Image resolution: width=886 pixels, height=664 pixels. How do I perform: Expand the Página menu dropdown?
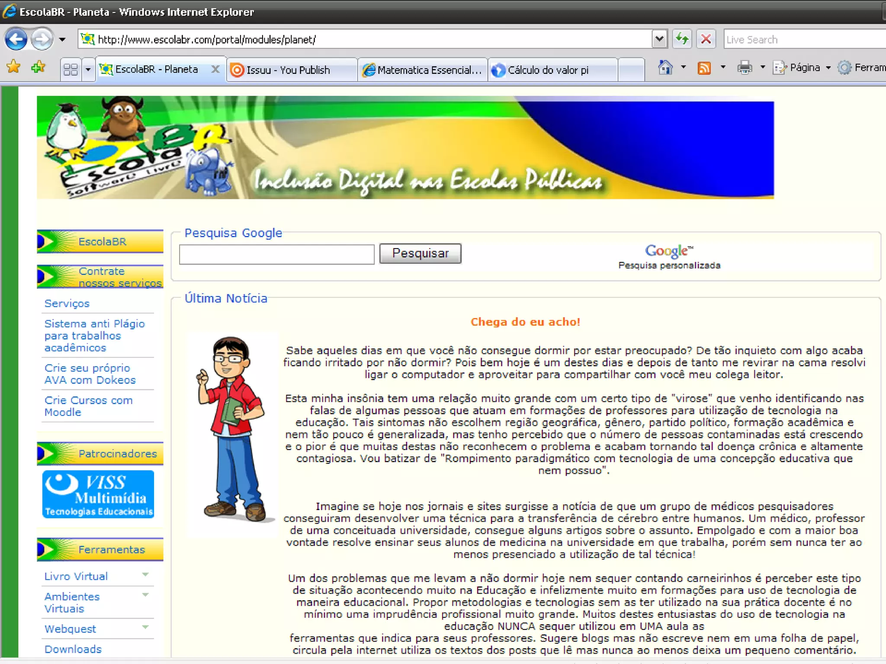828,68
